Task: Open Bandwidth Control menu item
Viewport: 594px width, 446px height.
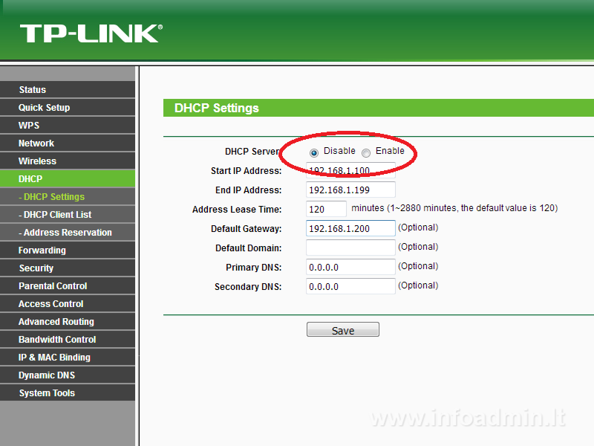Action: click(x=68, y=339)
